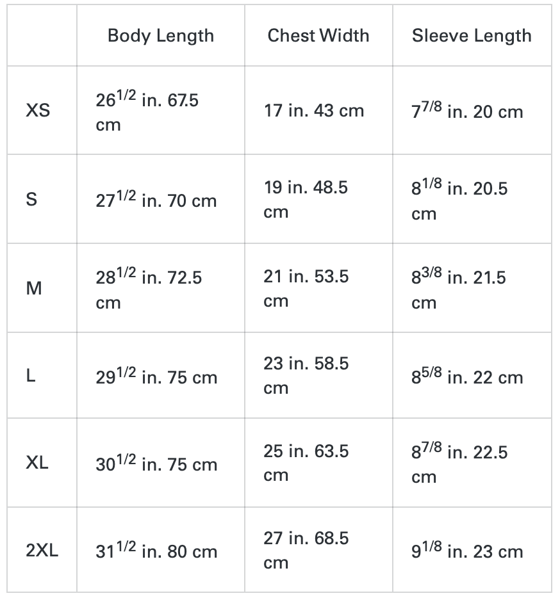Viewport: 560px width, 598px height.
Task: Click the 2XL body length 80 cm cell
Action: (156, 551)
